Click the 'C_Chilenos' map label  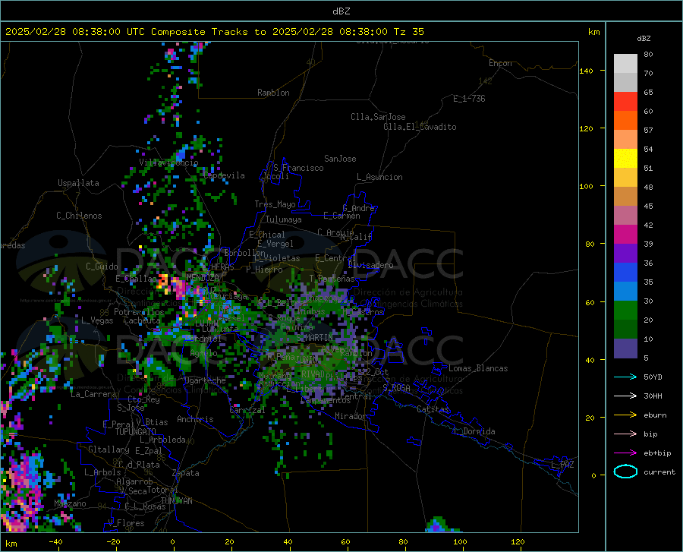(x=79, y=216)
